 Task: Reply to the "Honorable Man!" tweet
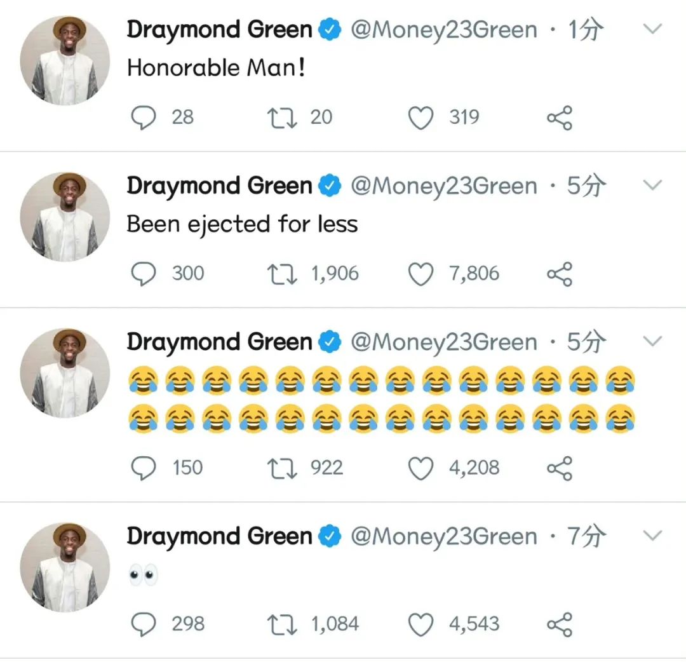tap(144, 118)
